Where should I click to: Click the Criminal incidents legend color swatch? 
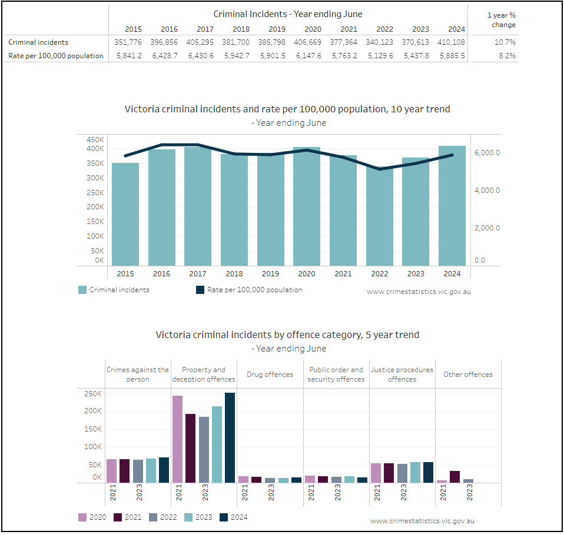click(82, 290)
